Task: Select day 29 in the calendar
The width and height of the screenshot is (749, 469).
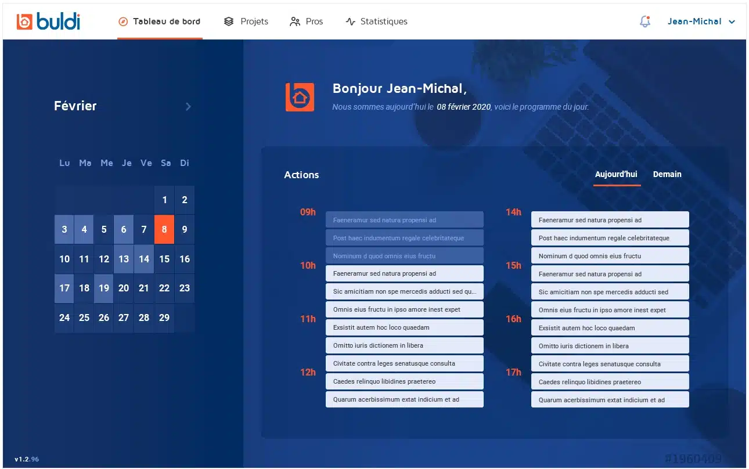Action: [164, 318]
